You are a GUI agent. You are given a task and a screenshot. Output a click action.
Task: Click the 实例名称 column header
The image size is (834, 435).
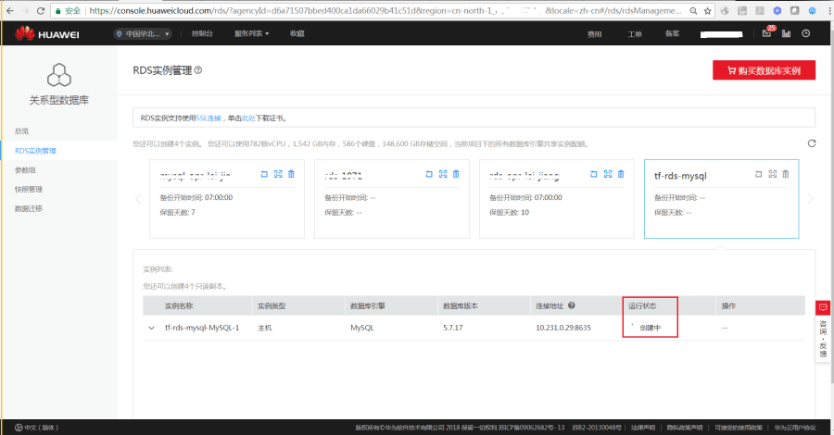(179, 306)
